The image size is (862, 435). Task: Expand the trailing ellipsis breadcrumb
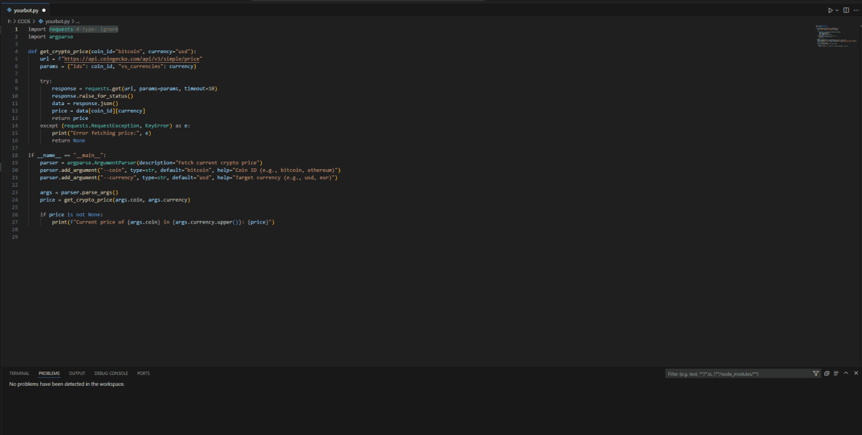click(x=78, y=22)
